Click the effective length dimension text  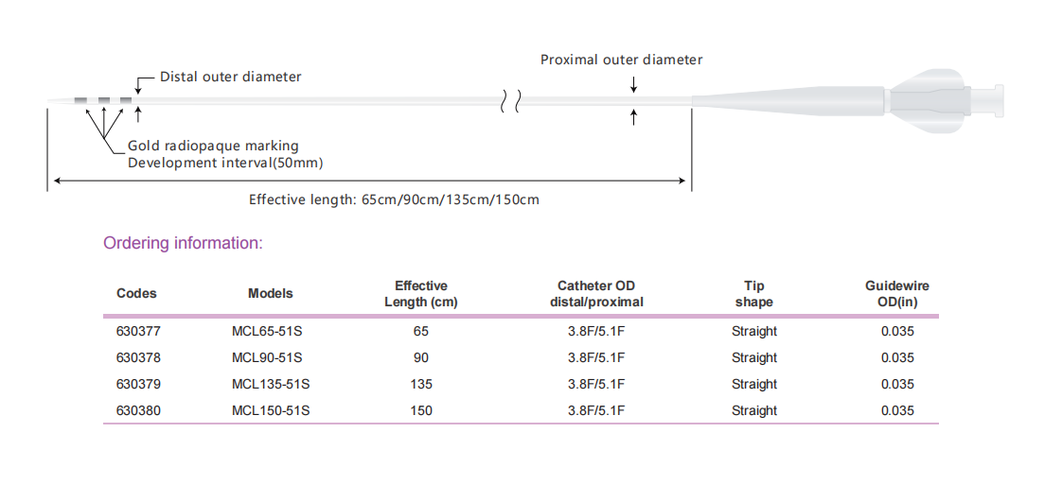pos(394,199)
